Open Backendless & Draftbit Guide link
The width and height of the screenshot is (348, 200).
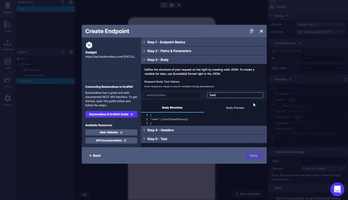[111, 114]
